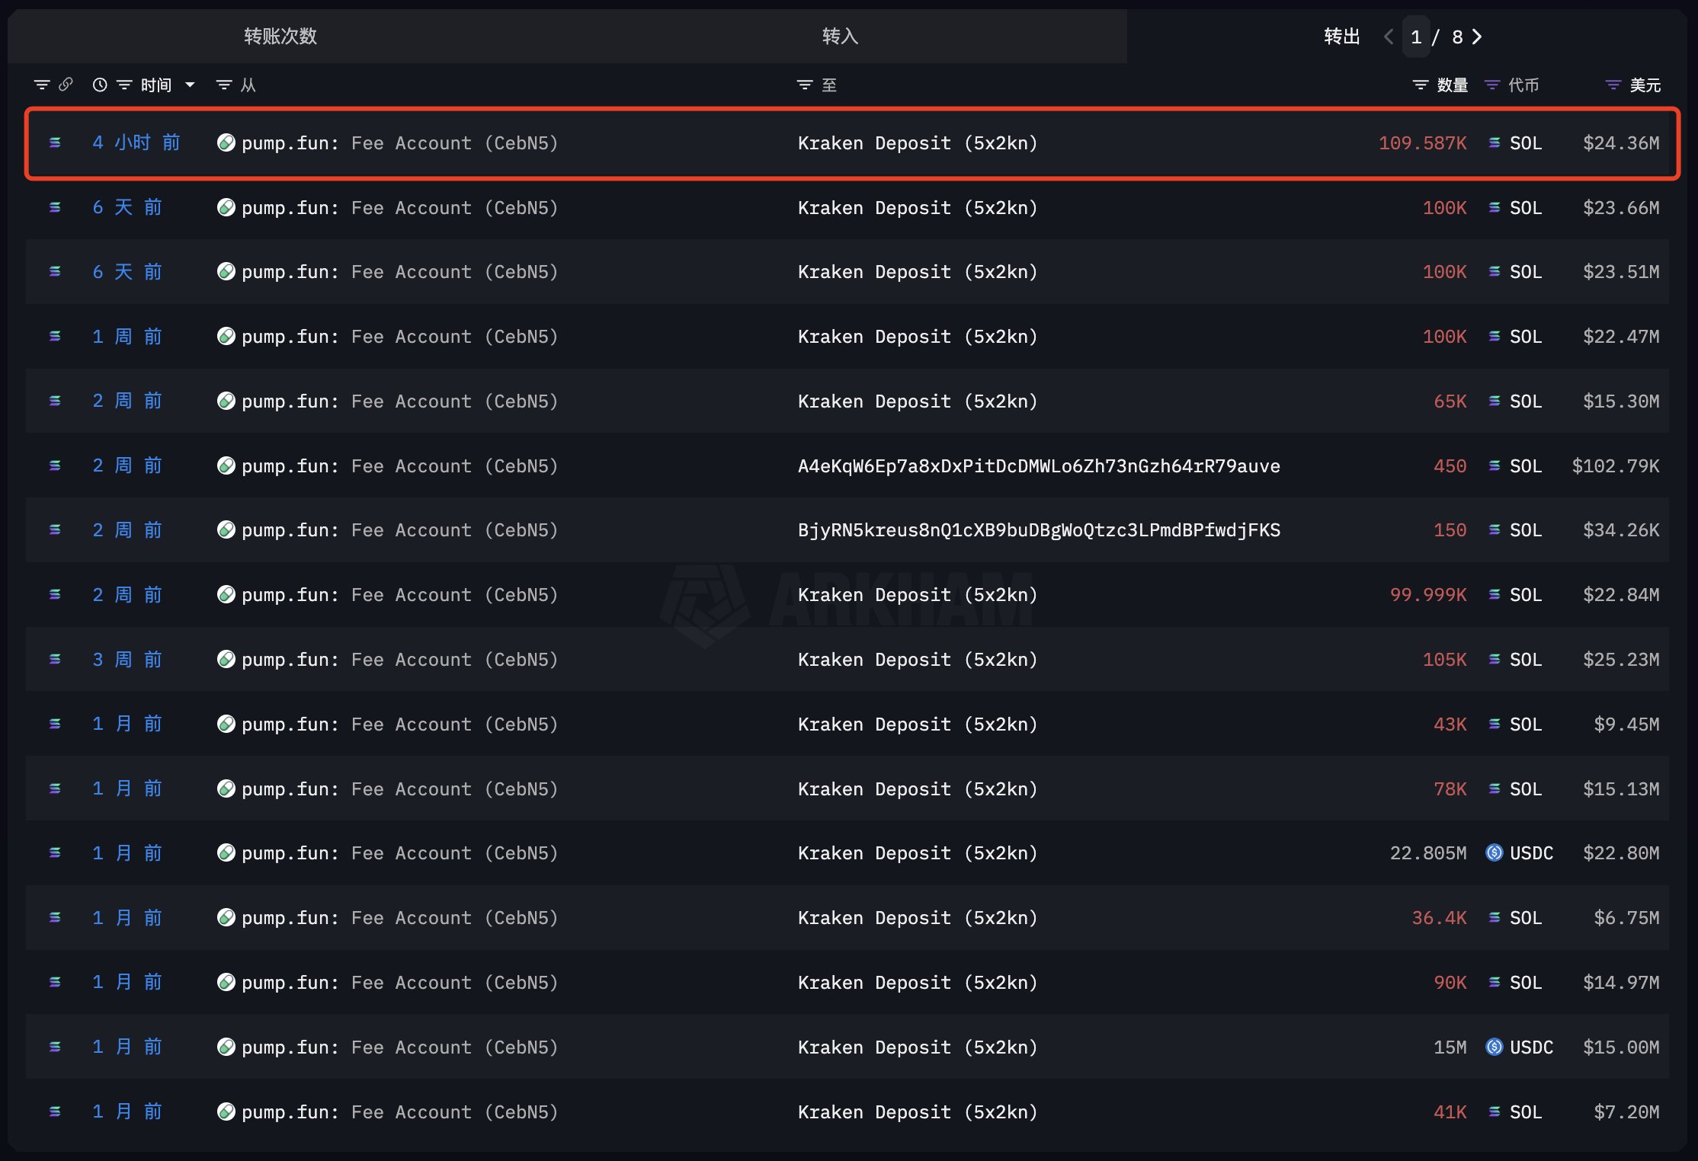Open the 3 周前 transaction time link
1698x1161 pixels.
(127, 659)
